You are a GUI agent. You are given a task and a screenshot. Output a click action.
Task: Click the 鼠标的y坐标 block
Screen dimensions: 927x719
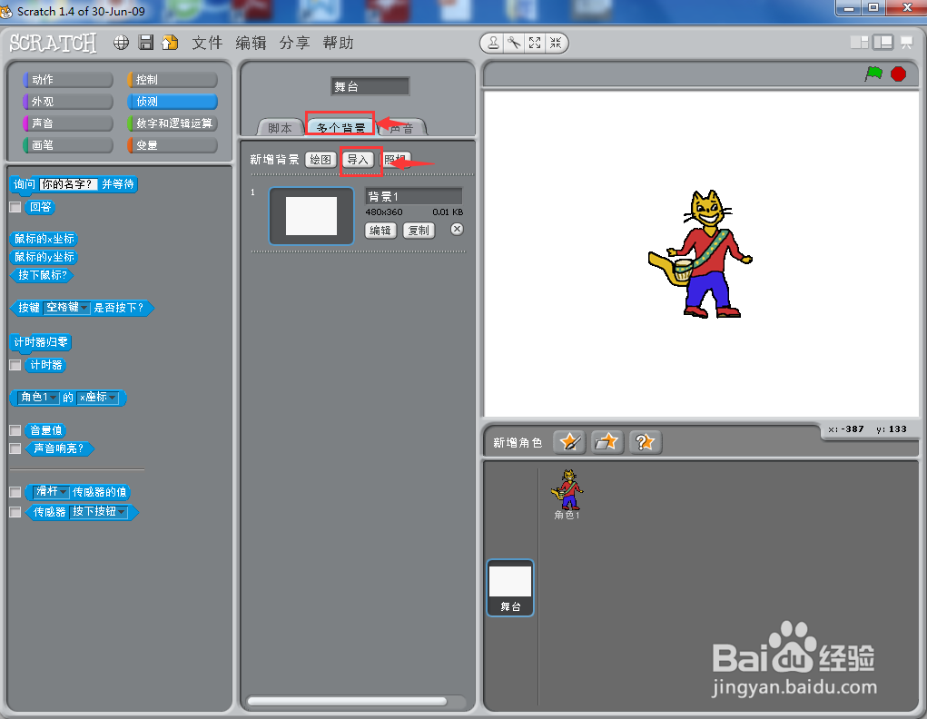click(x=44, y=257)
